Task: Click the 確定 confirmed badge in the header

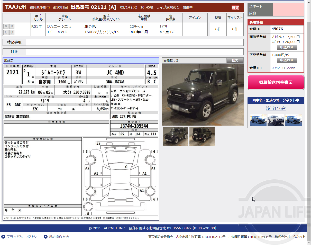Action: coord(236,7)
